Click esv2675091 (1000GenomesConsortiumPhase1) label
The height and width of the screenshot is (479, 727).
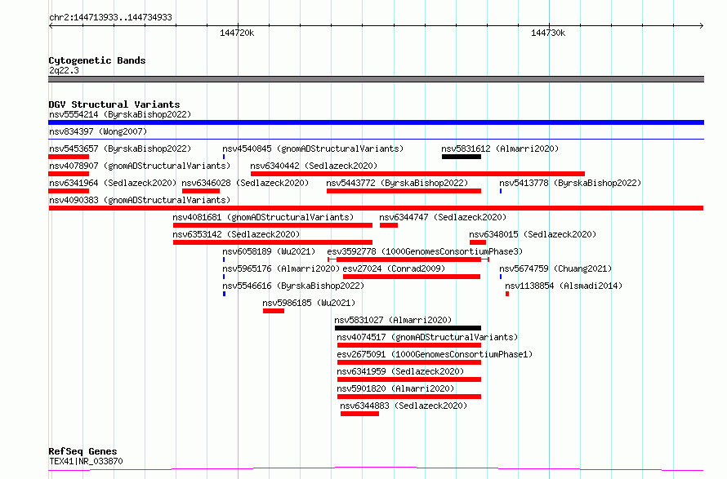pos(435,354)
